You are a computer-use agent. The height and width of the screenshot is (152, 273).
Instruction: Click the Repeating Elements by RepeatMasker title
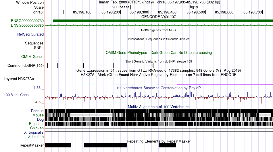(x=159, y=141)
